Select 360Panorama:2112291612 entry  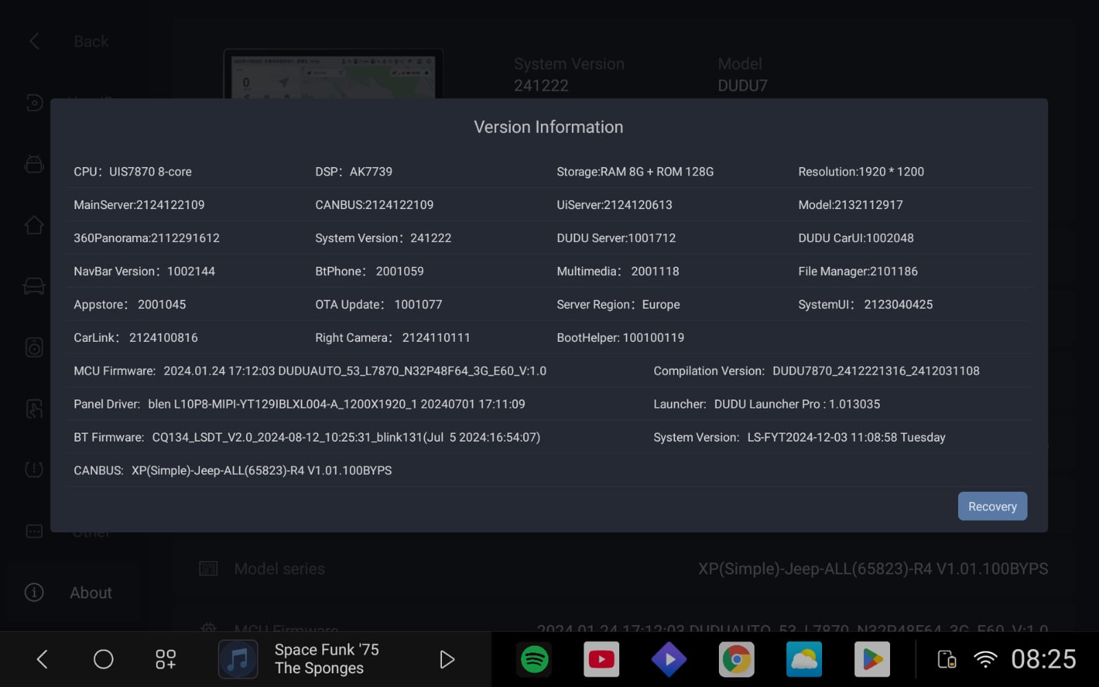tap(146, 238)
